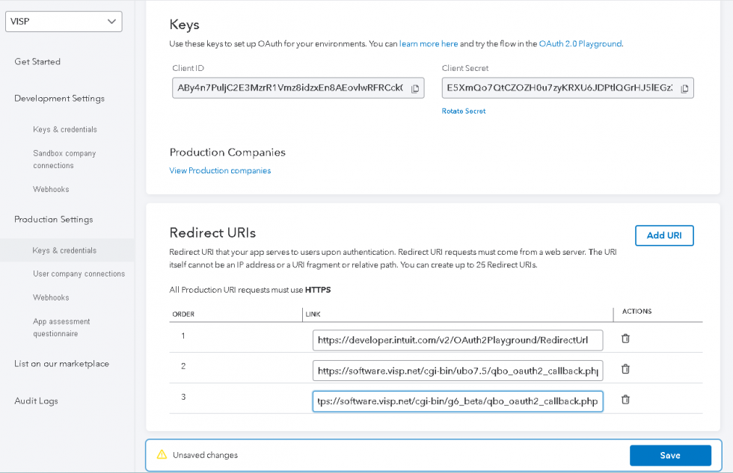Delete the g6_beta callback redirect URI

tap(625, 400)
